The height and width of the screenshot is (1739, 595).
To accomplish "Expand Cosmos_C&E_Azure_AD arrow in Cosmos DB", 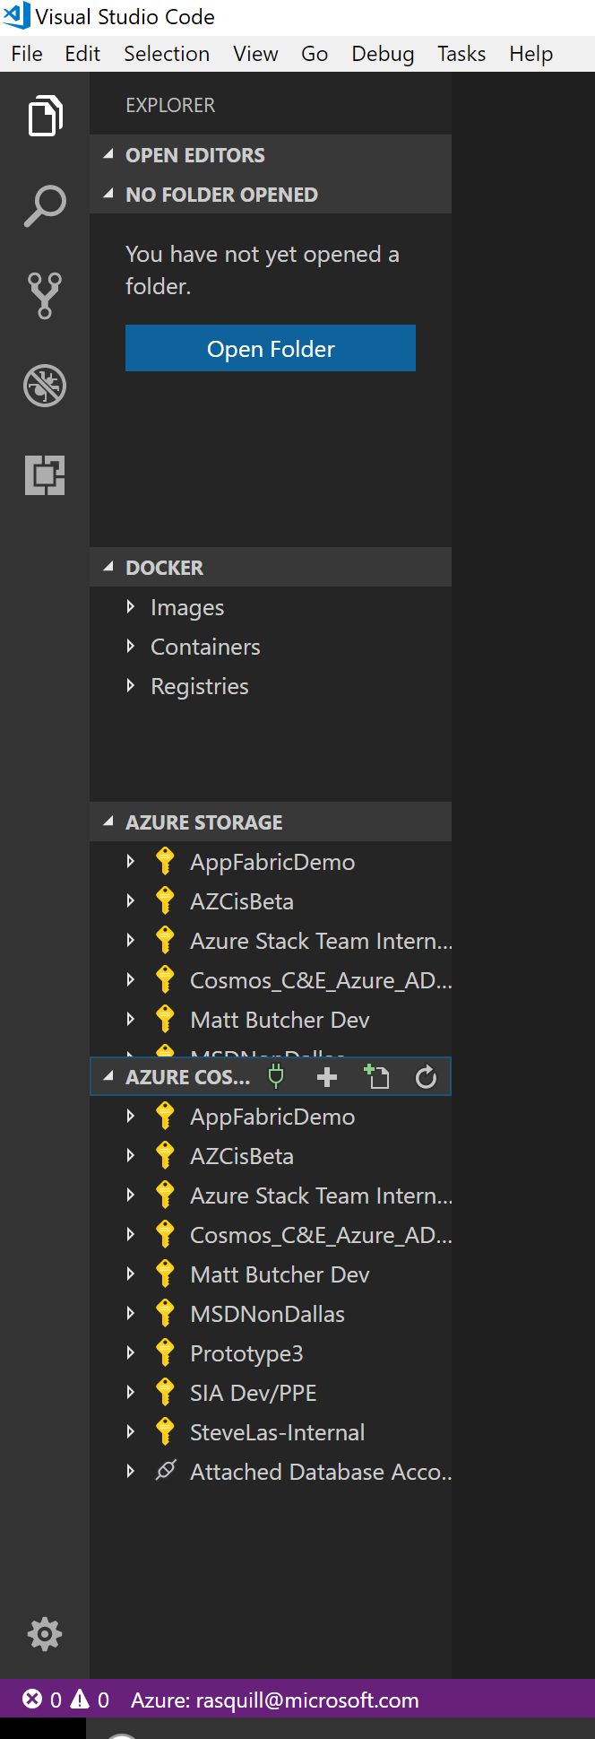I will point(131,1234).
